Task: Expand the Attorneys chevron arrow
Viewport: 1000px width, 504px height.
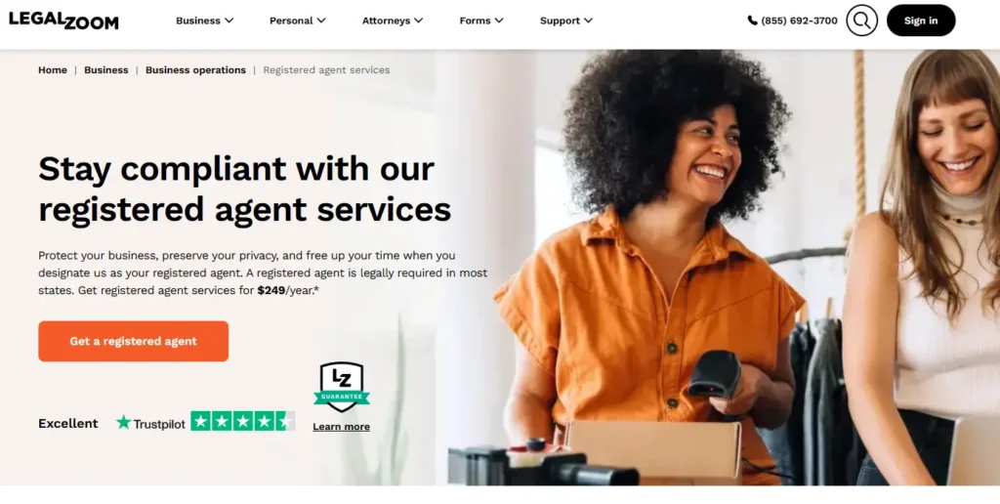Action: pos(418,21)
